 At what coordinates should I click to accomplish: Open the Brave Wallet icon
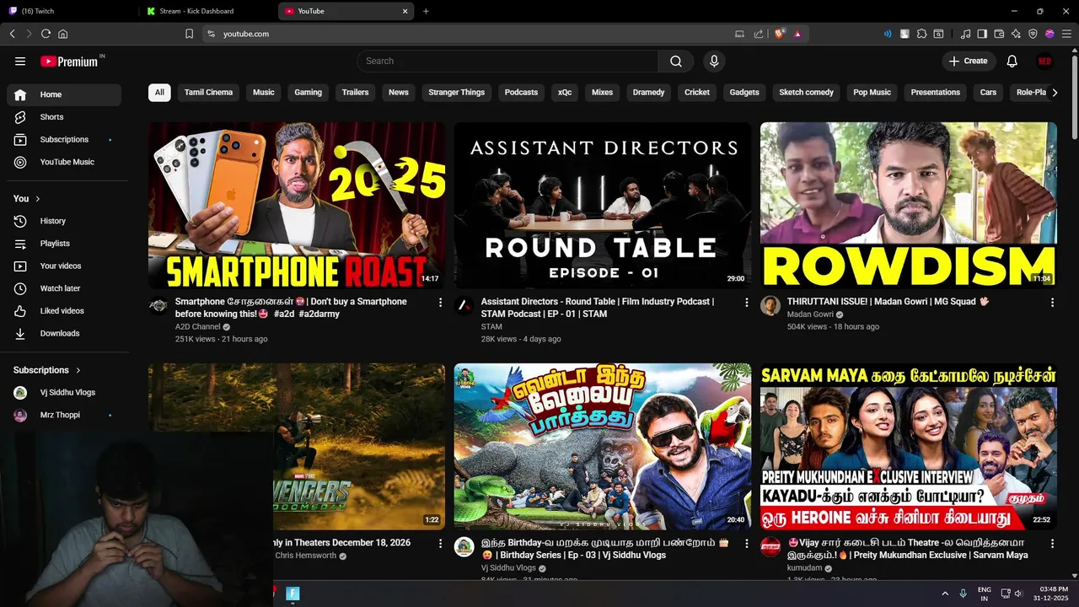pyautogui.click(x=999, y=34)
